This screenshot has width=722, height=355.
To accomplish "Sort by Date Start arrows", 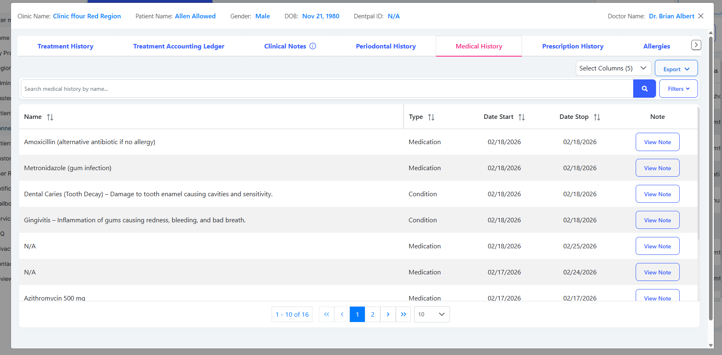I will 521,117.
